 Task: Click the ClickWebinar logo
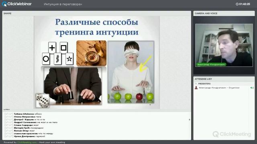click(x=17, y=4)
